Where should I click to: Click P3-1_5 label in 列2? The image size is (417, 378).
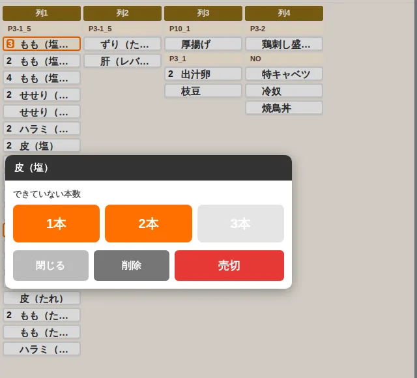100,29
